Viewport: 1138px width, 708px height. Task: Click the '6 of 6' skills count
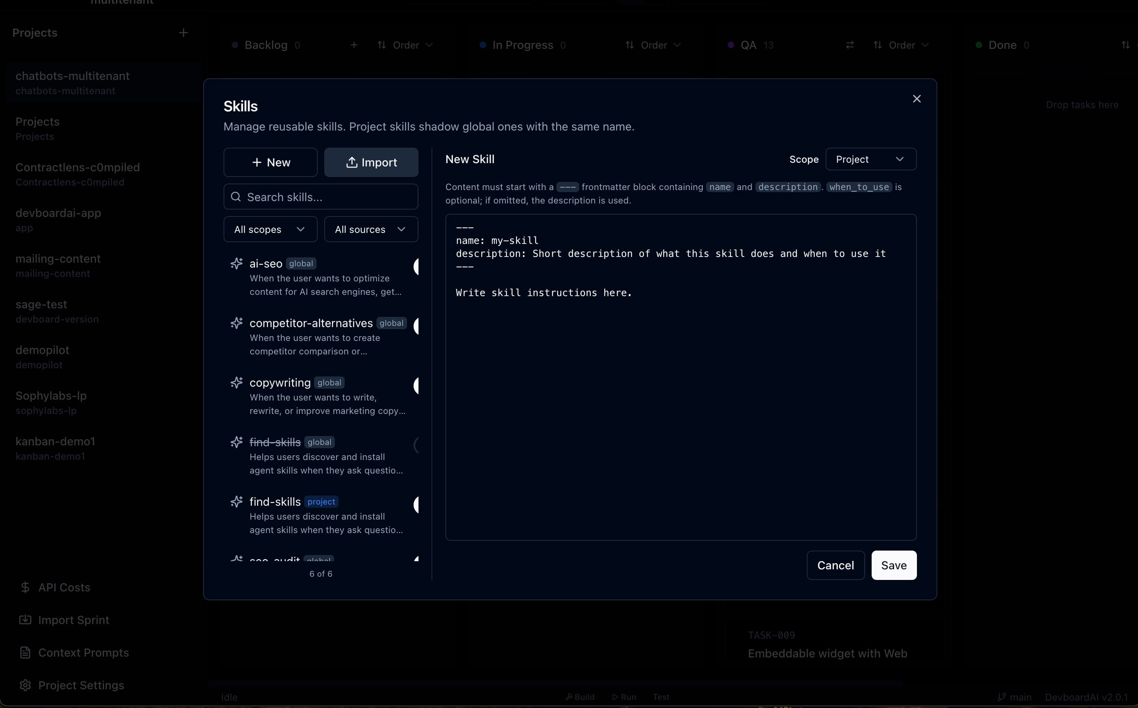[x=321, y=573]
